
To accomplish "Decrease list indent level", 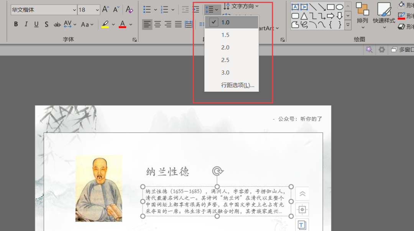I will [186, 10].
